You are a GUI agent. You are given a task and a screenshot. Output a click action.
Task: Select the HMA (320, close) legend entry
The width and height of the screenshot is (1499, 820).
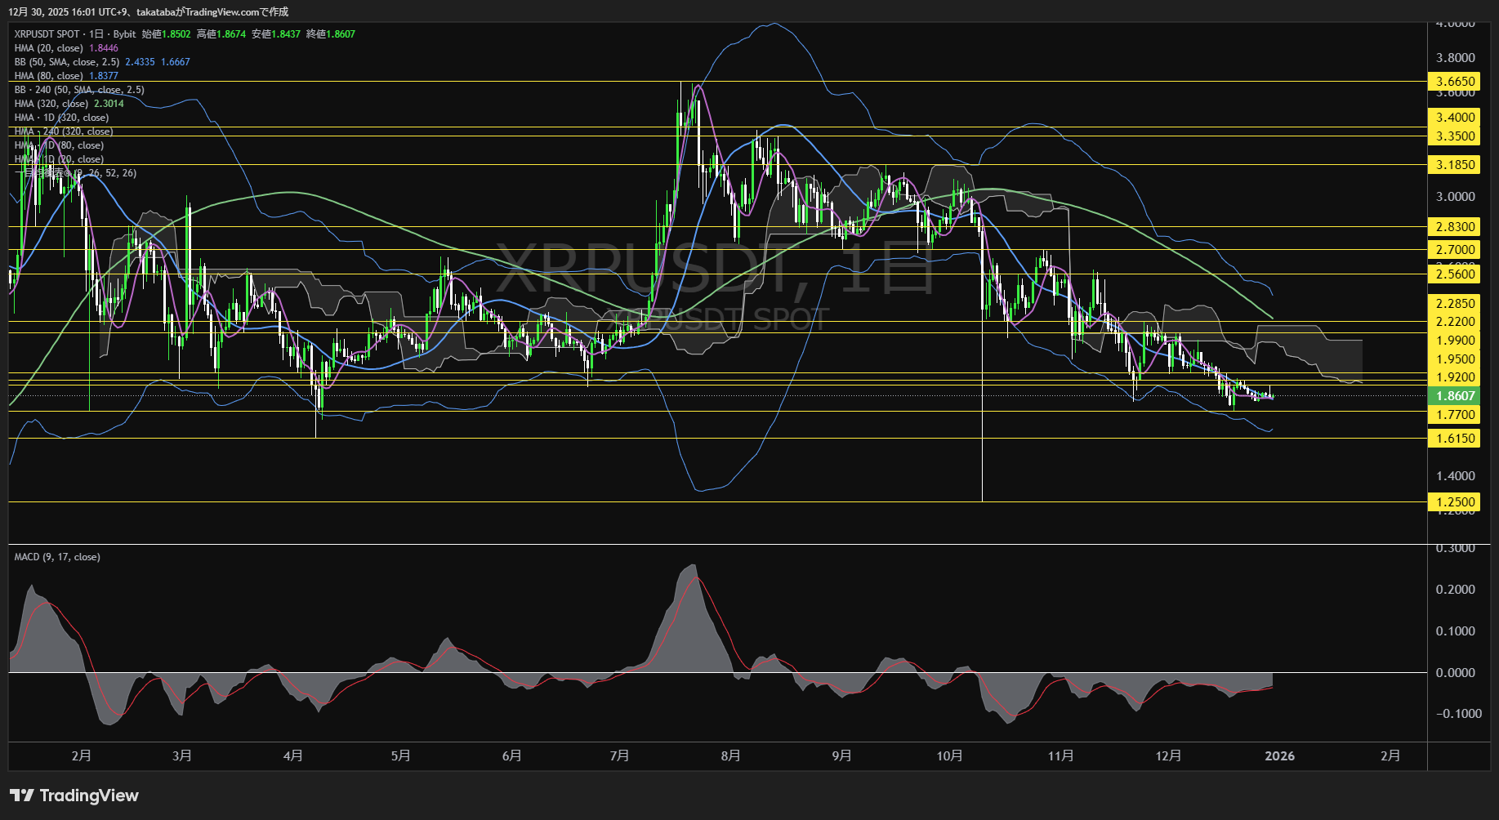(53, 104)
